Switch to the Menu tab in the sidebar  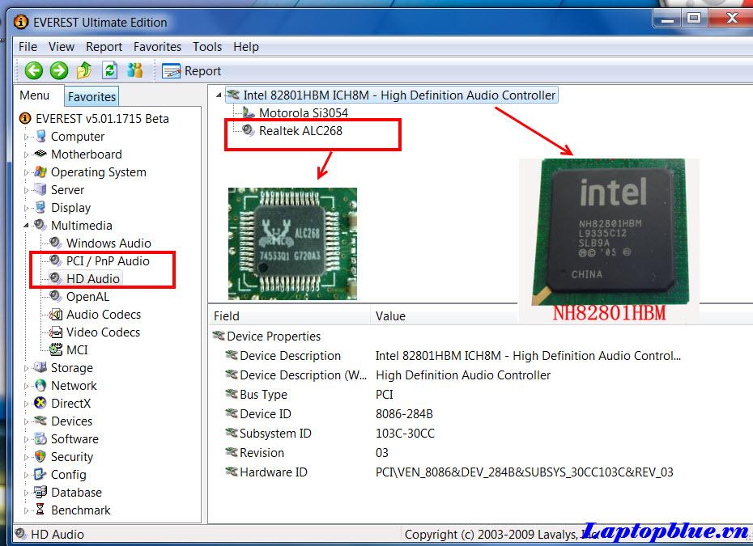(x=35, y=95)
